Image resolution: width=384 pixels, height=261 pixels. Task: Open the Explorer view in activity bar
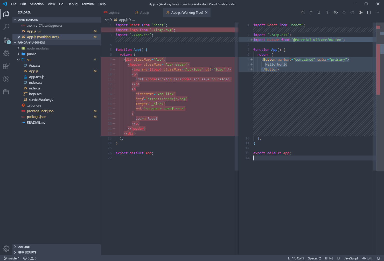pos(6,14)
